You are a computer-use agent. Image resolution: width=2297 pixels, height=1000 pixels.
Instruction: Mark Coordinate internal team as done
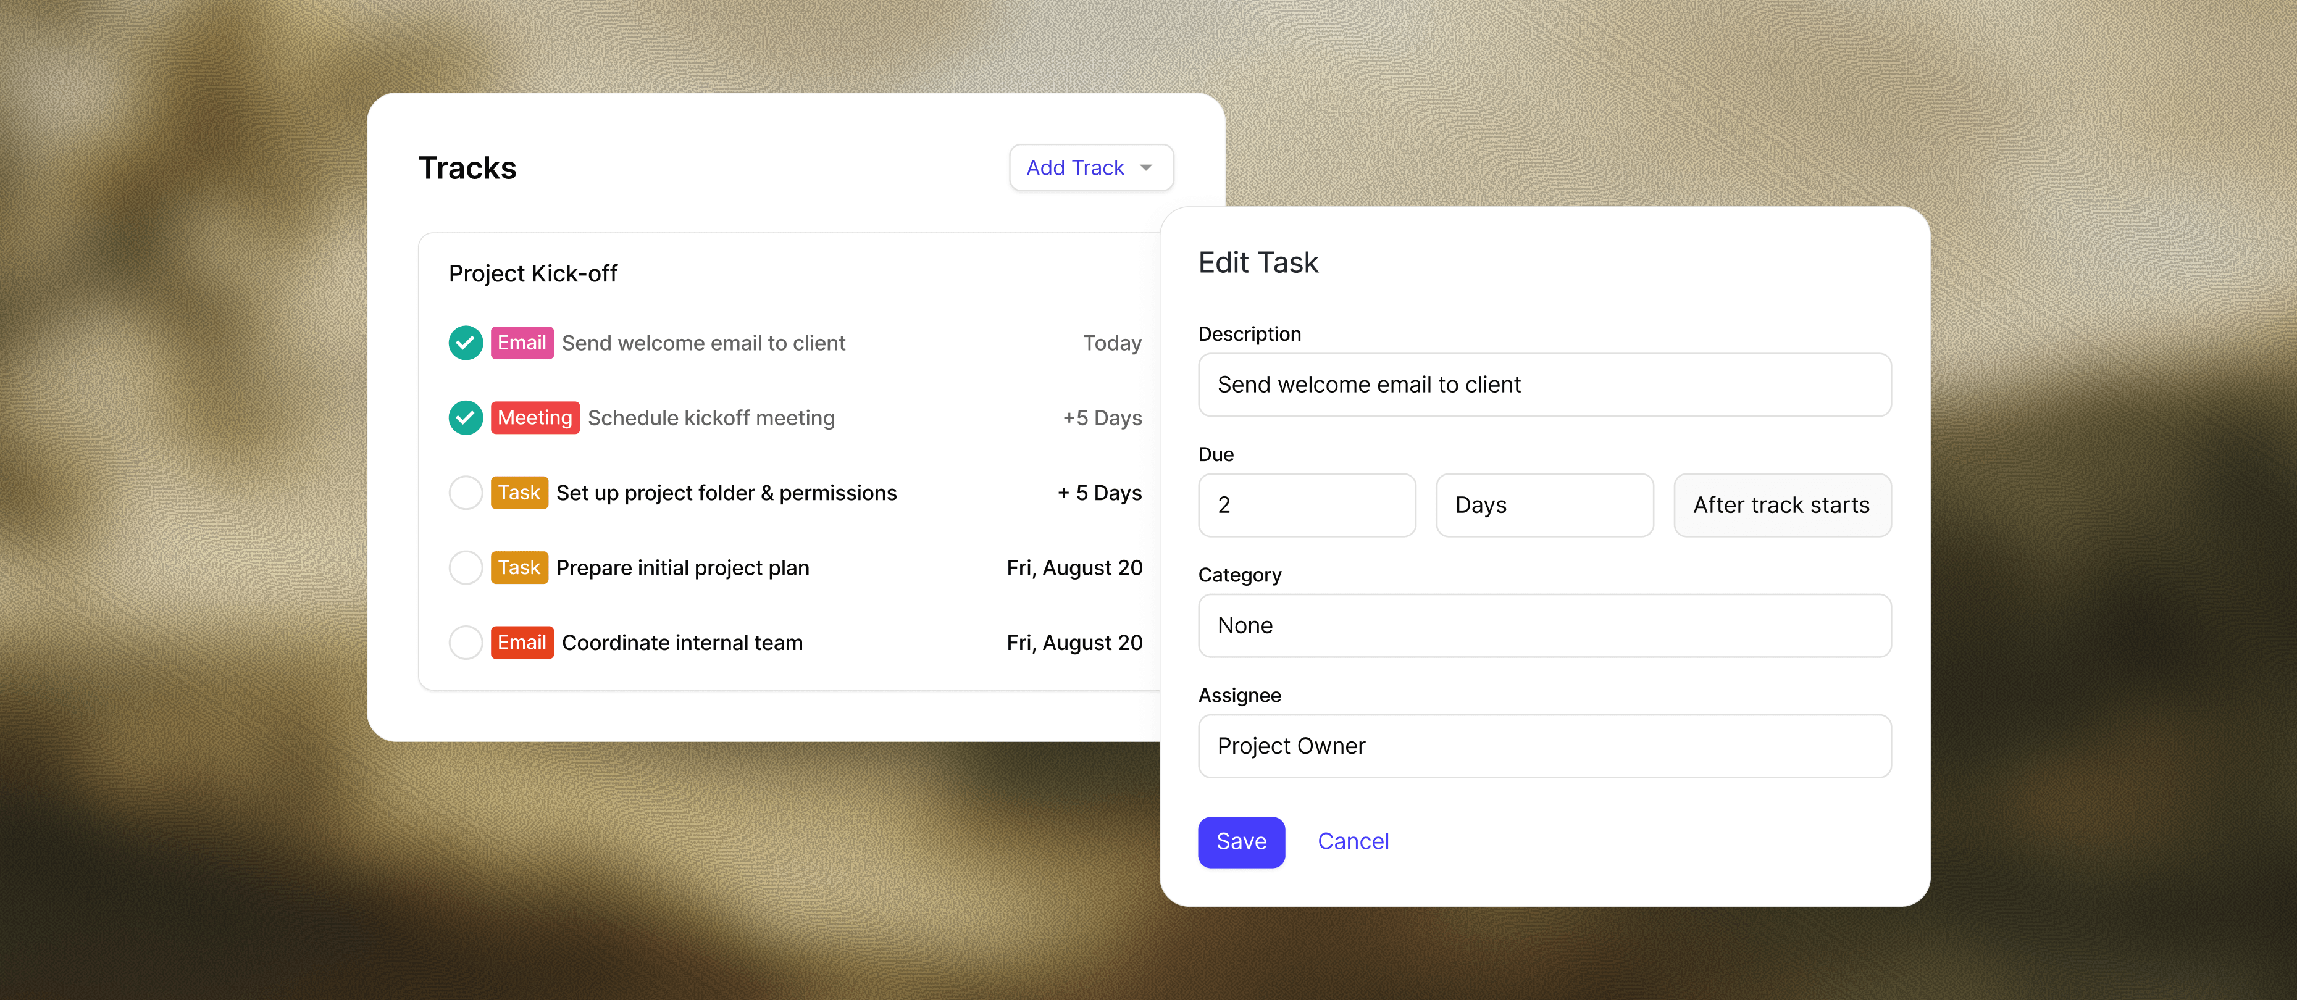coord(464,642)
